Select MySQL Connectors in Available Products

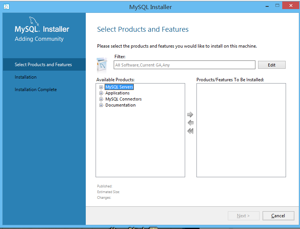click(124, 99)
